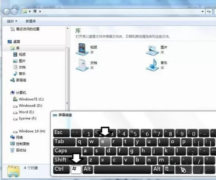Click the z key on on-screen keyboard
Screen dimensions: 216x180
93,160
